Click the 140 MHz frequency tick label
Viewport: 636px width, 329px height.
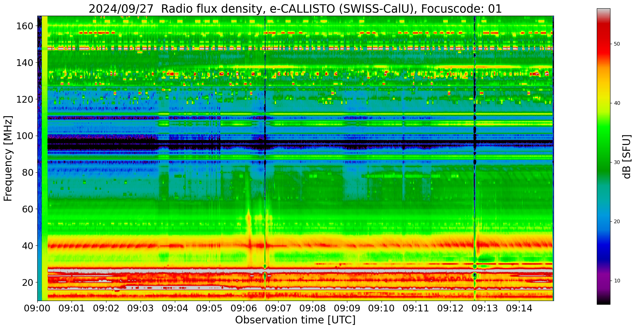point(25,63)
